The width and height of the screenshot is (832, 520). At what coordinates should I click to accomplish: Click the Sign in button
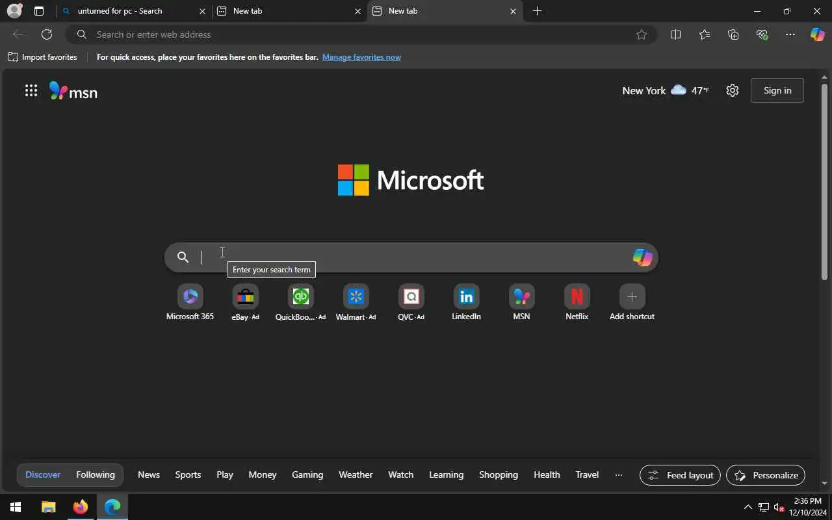tap(777, 90)
